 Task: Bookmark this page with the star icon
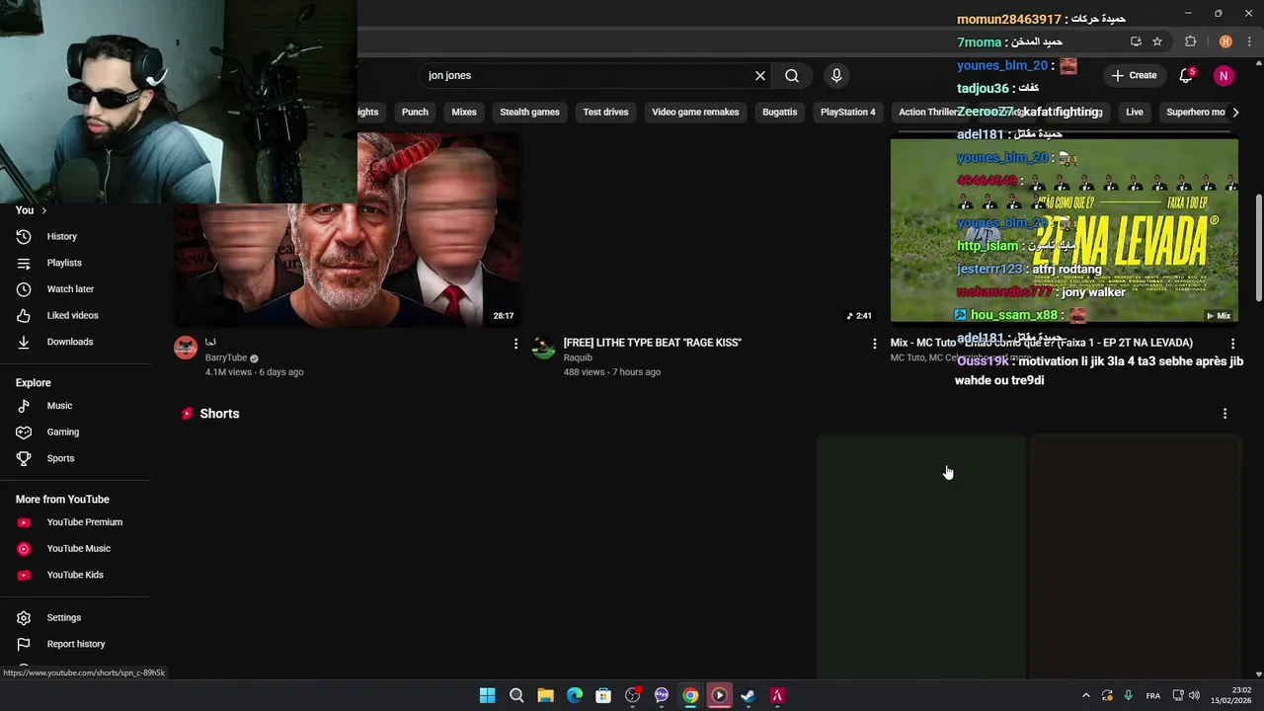[1157, 41]
